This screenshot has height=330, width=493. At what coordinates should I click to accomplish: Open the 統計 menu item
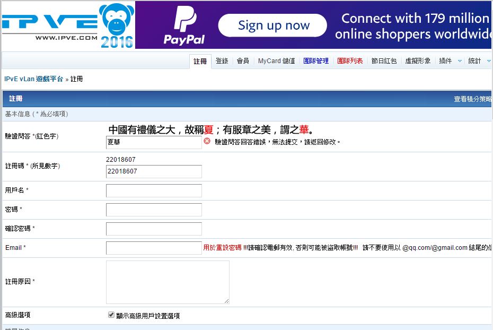474,60
